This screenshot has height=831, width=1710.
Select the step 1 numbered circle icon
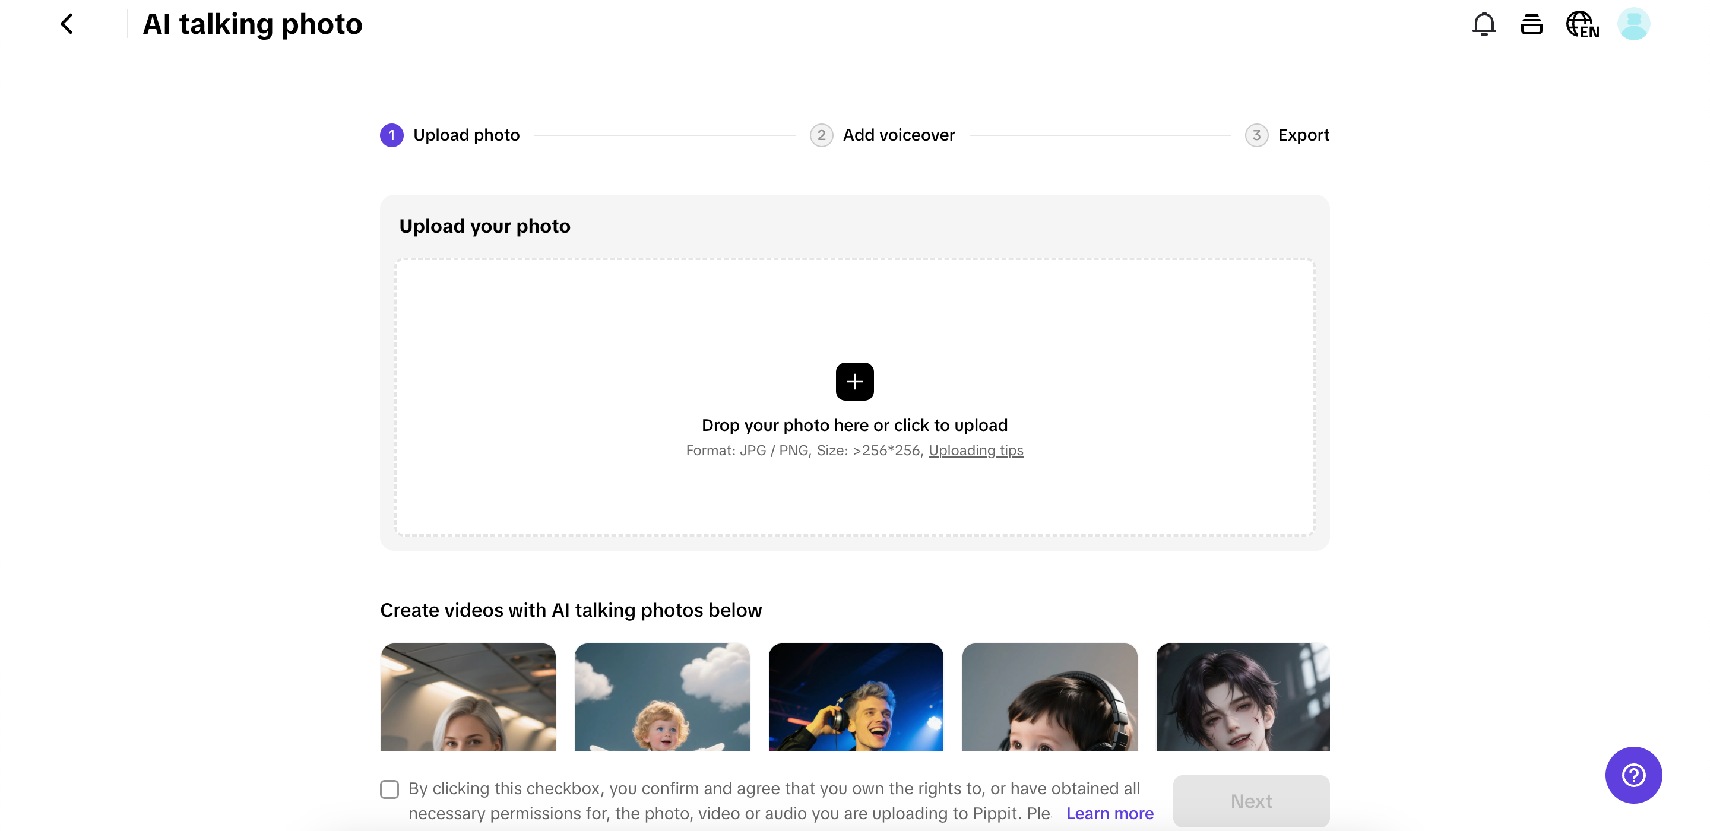point(392,135)
